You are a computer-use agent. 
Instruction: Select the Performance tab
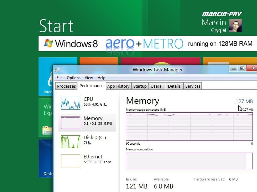92,85
